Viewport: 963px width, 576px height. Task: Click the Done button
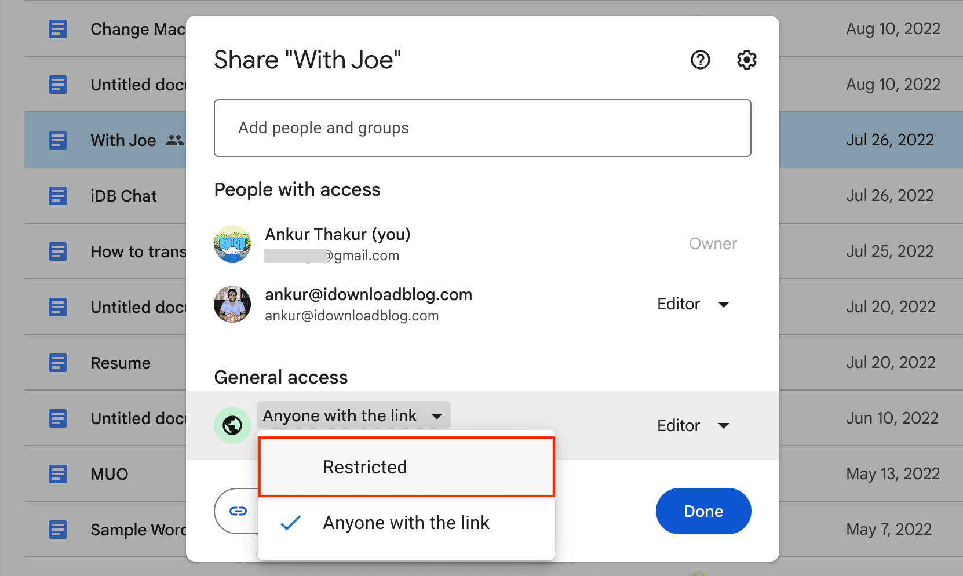point(703,511)
